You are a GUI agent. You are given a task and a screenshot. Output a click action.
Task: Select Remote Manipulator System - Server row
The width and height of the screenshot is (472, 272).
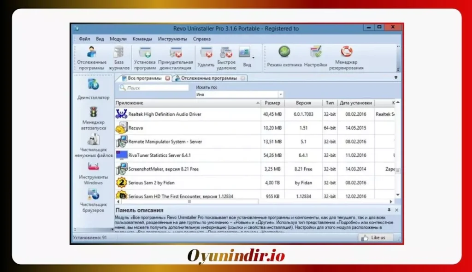[x=254, y=142]
